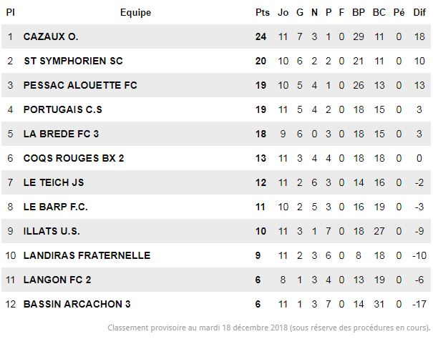Viewport: 433px width, 339px height.
Task: Click the BC column header
Action: tap(379, 12)
